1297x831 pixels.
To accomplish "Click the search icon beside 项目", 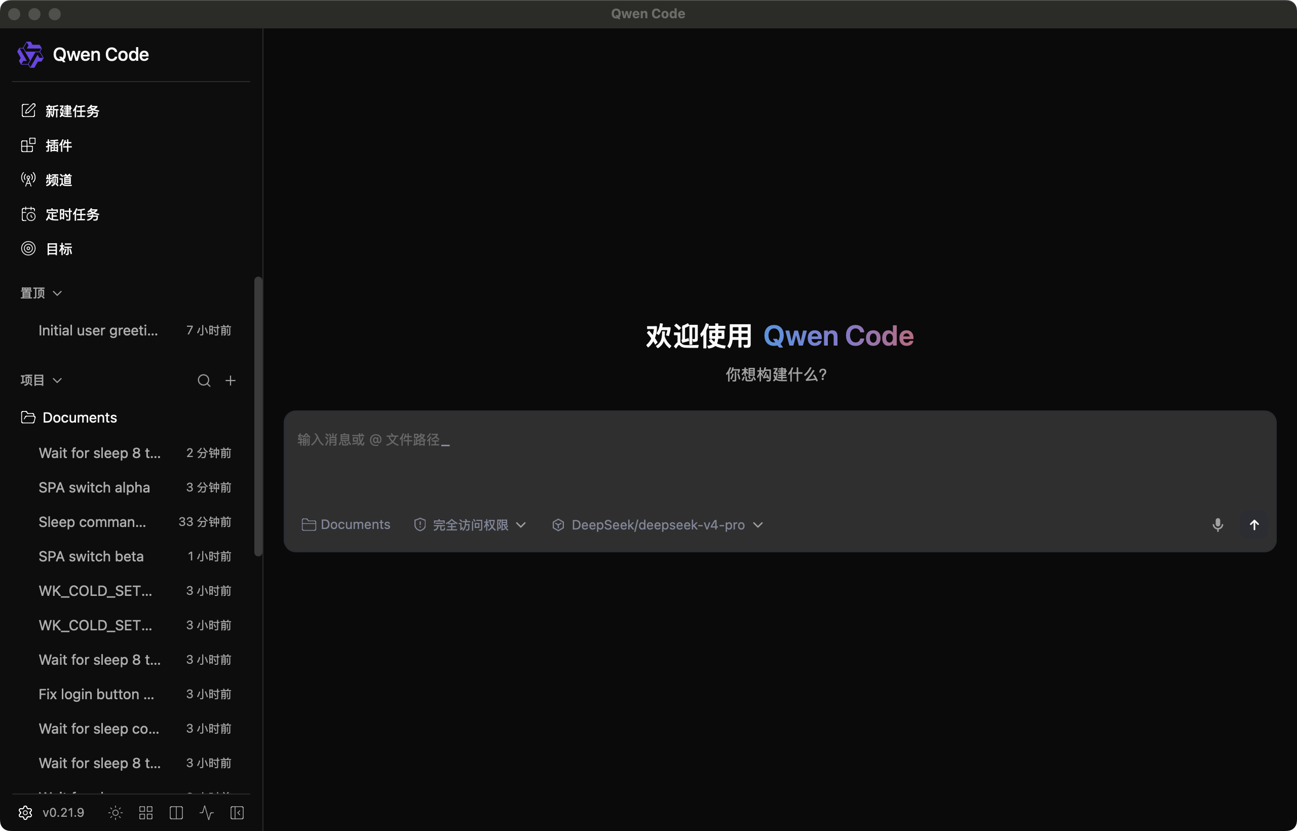I will tap(204, 381).
